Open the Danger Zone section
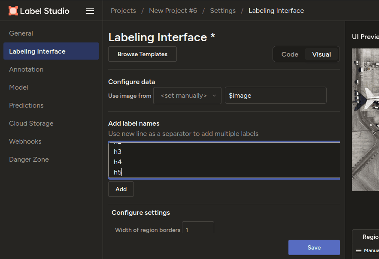 [x=29, y=160]
